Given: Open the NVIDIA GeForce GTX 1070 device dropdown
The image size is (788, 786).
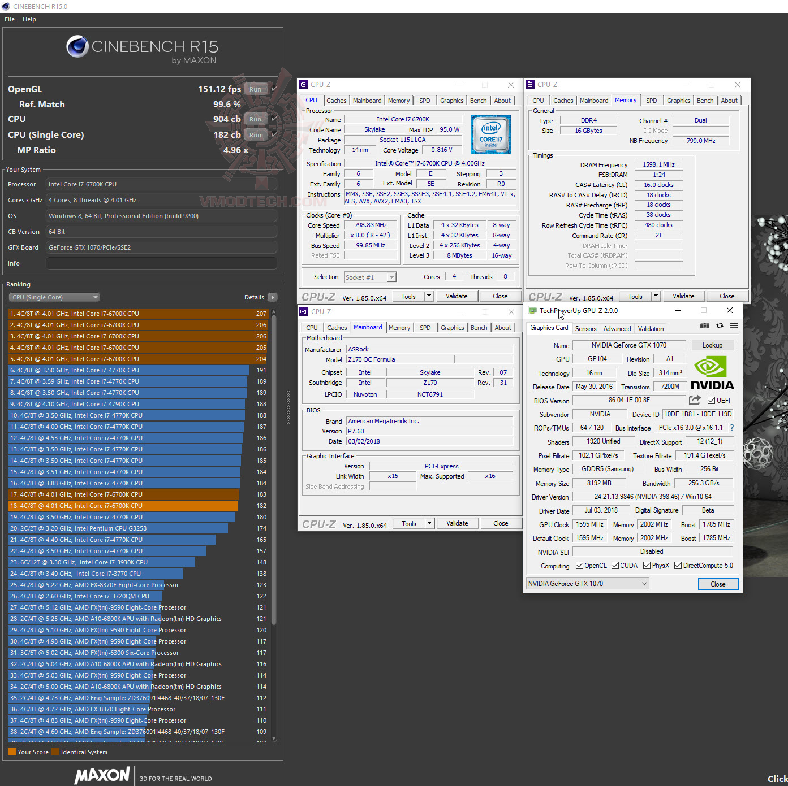Looking at the screenshot, I should point(587,584).
